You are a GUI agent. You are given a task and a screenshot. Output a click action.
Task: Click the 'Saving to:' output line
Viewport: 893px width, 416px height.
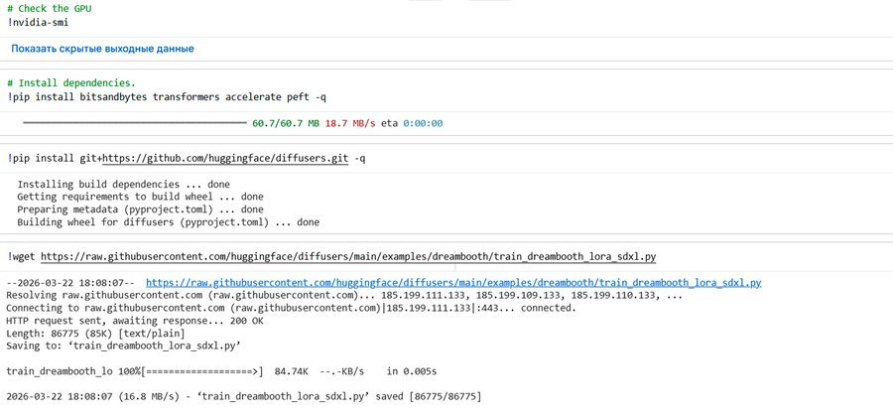[124, 346]
